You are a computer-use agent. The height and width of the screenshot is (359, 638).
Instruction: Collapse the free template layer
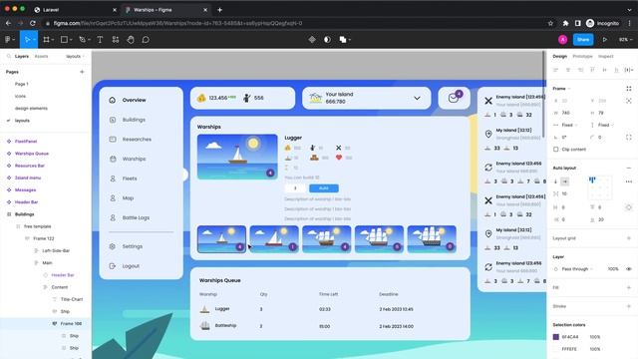pos(18,226)
